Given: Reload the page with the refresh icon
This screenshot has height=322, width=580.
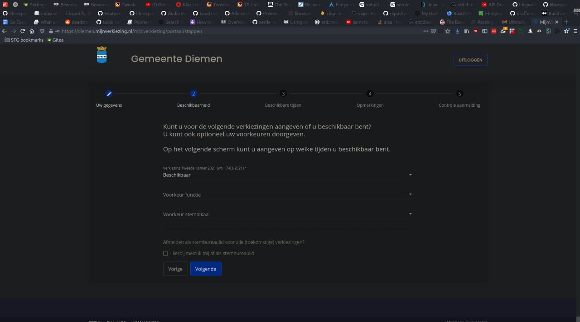Looking at the screenshot, I should tap(23, 31).
